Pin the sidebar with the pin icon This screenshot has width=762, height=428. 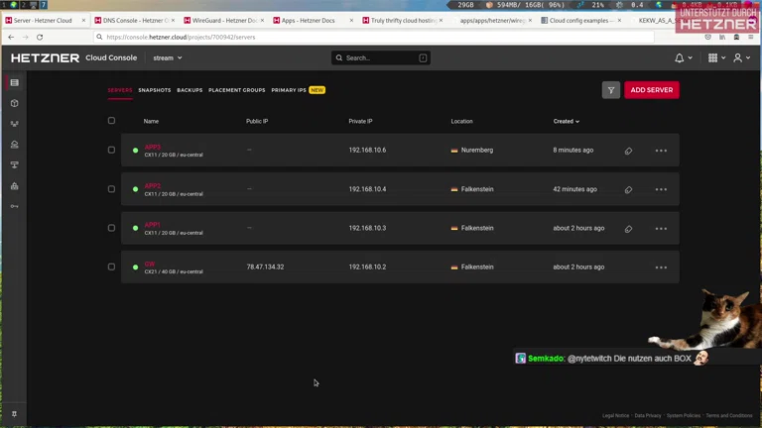click(x=14, y=414)
